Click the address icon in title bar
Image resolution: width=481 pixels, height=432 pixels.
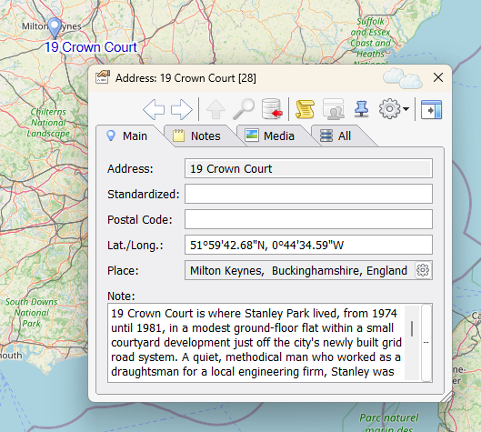coord(103,77)
